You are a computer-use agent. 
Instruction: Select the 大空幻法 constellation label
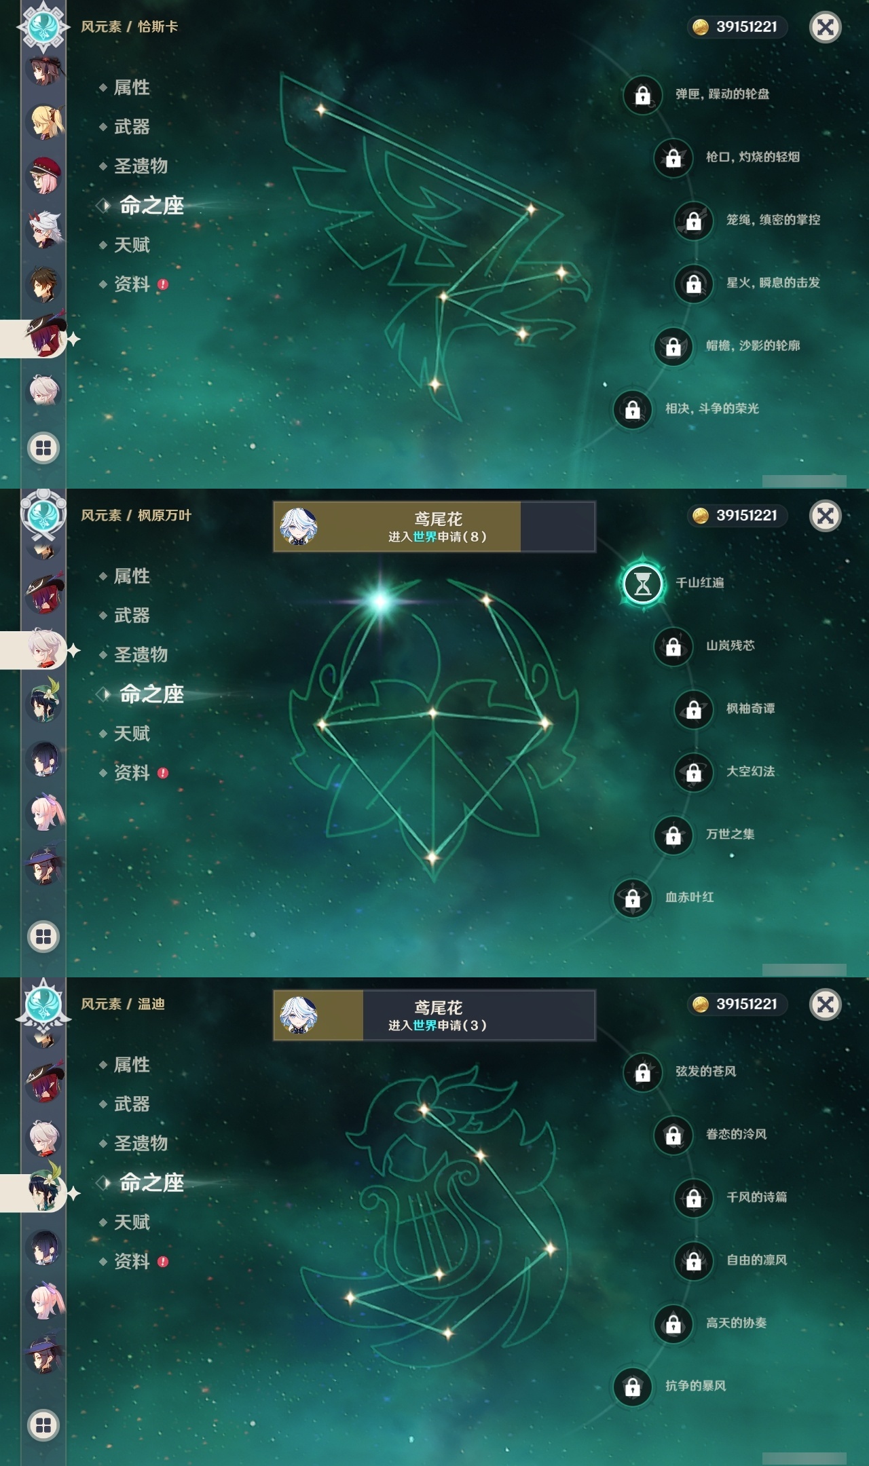pyautogui.click(x=751, y=772)
